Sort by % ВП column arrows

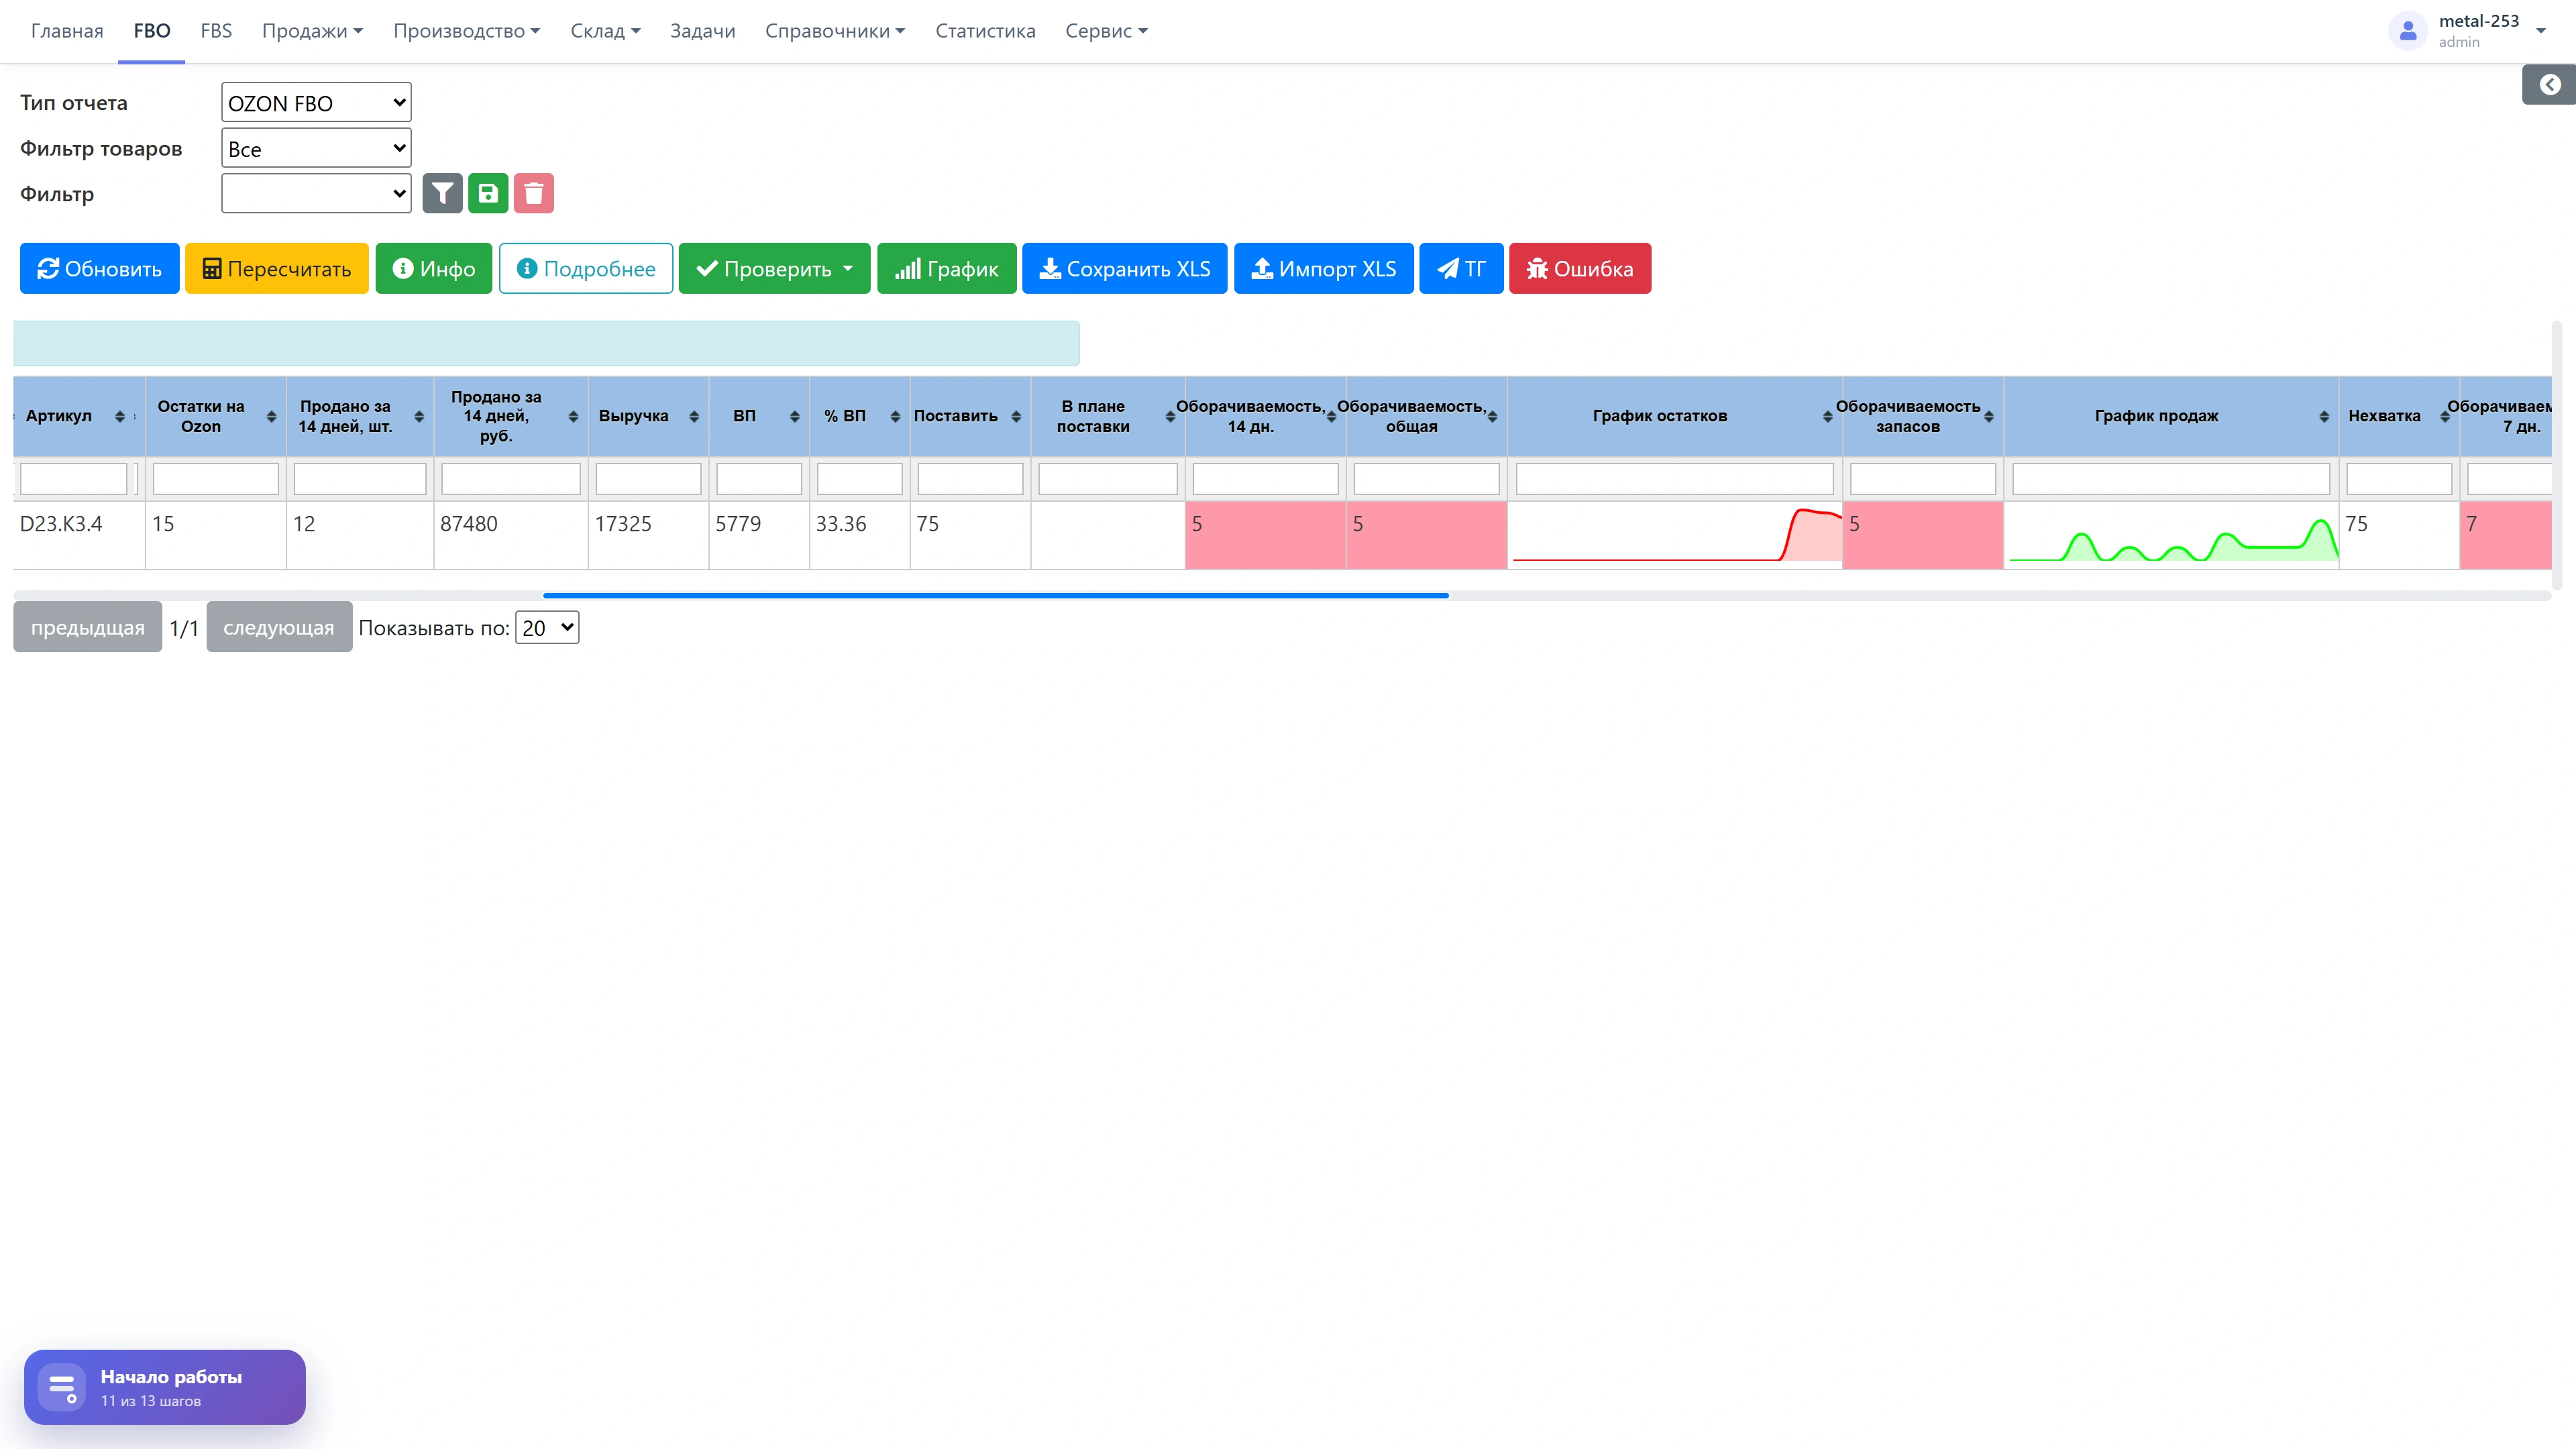(x=895, y=416)
